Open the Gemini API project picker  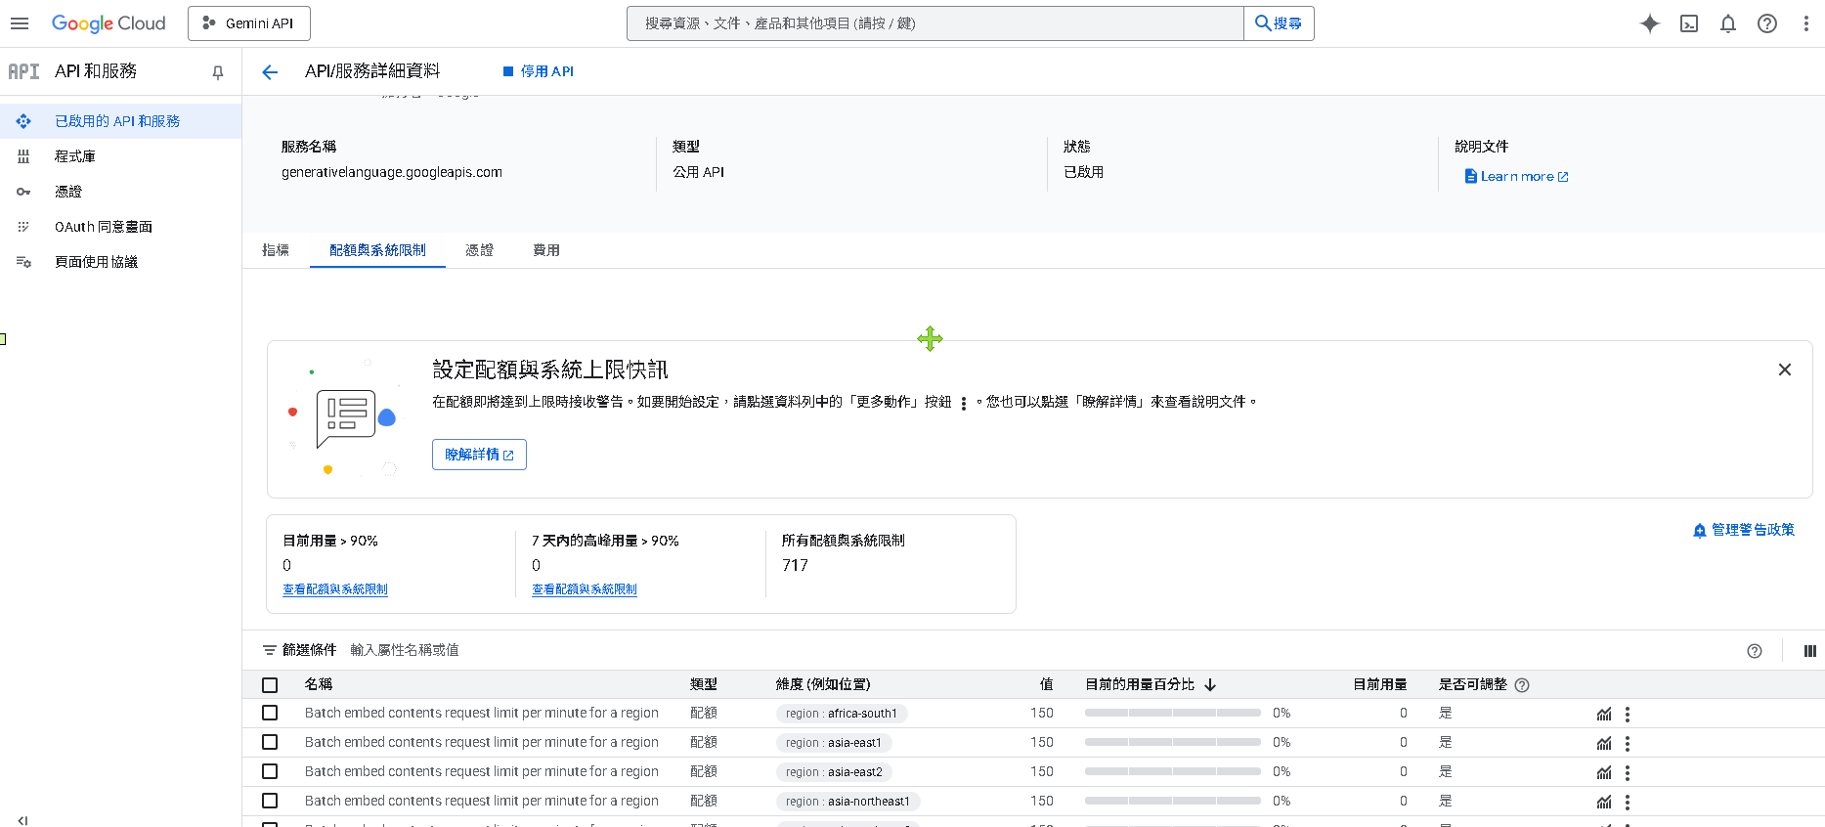pyautogui.click(x=249, y=23)
